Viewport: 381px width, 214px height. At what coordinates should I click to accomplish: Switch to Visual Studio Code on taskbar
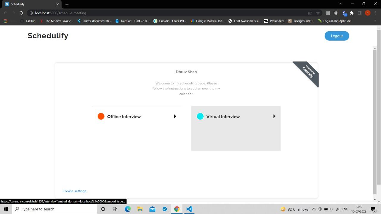click(x=189, y=209)
